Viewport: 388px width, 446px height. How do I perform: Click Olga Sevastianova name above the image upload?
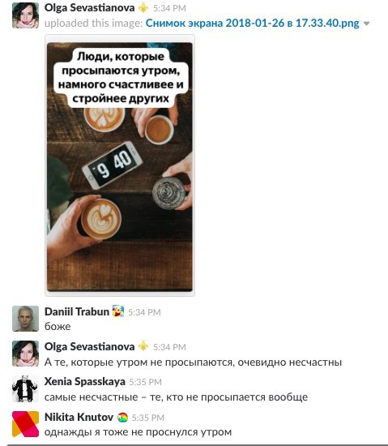89,8
